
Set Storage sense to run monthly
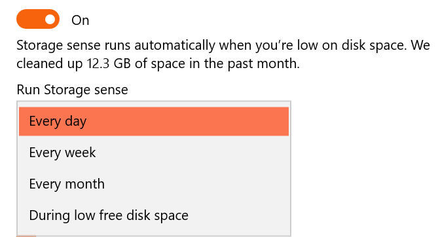pyautogui.click(x=154, y=184)
